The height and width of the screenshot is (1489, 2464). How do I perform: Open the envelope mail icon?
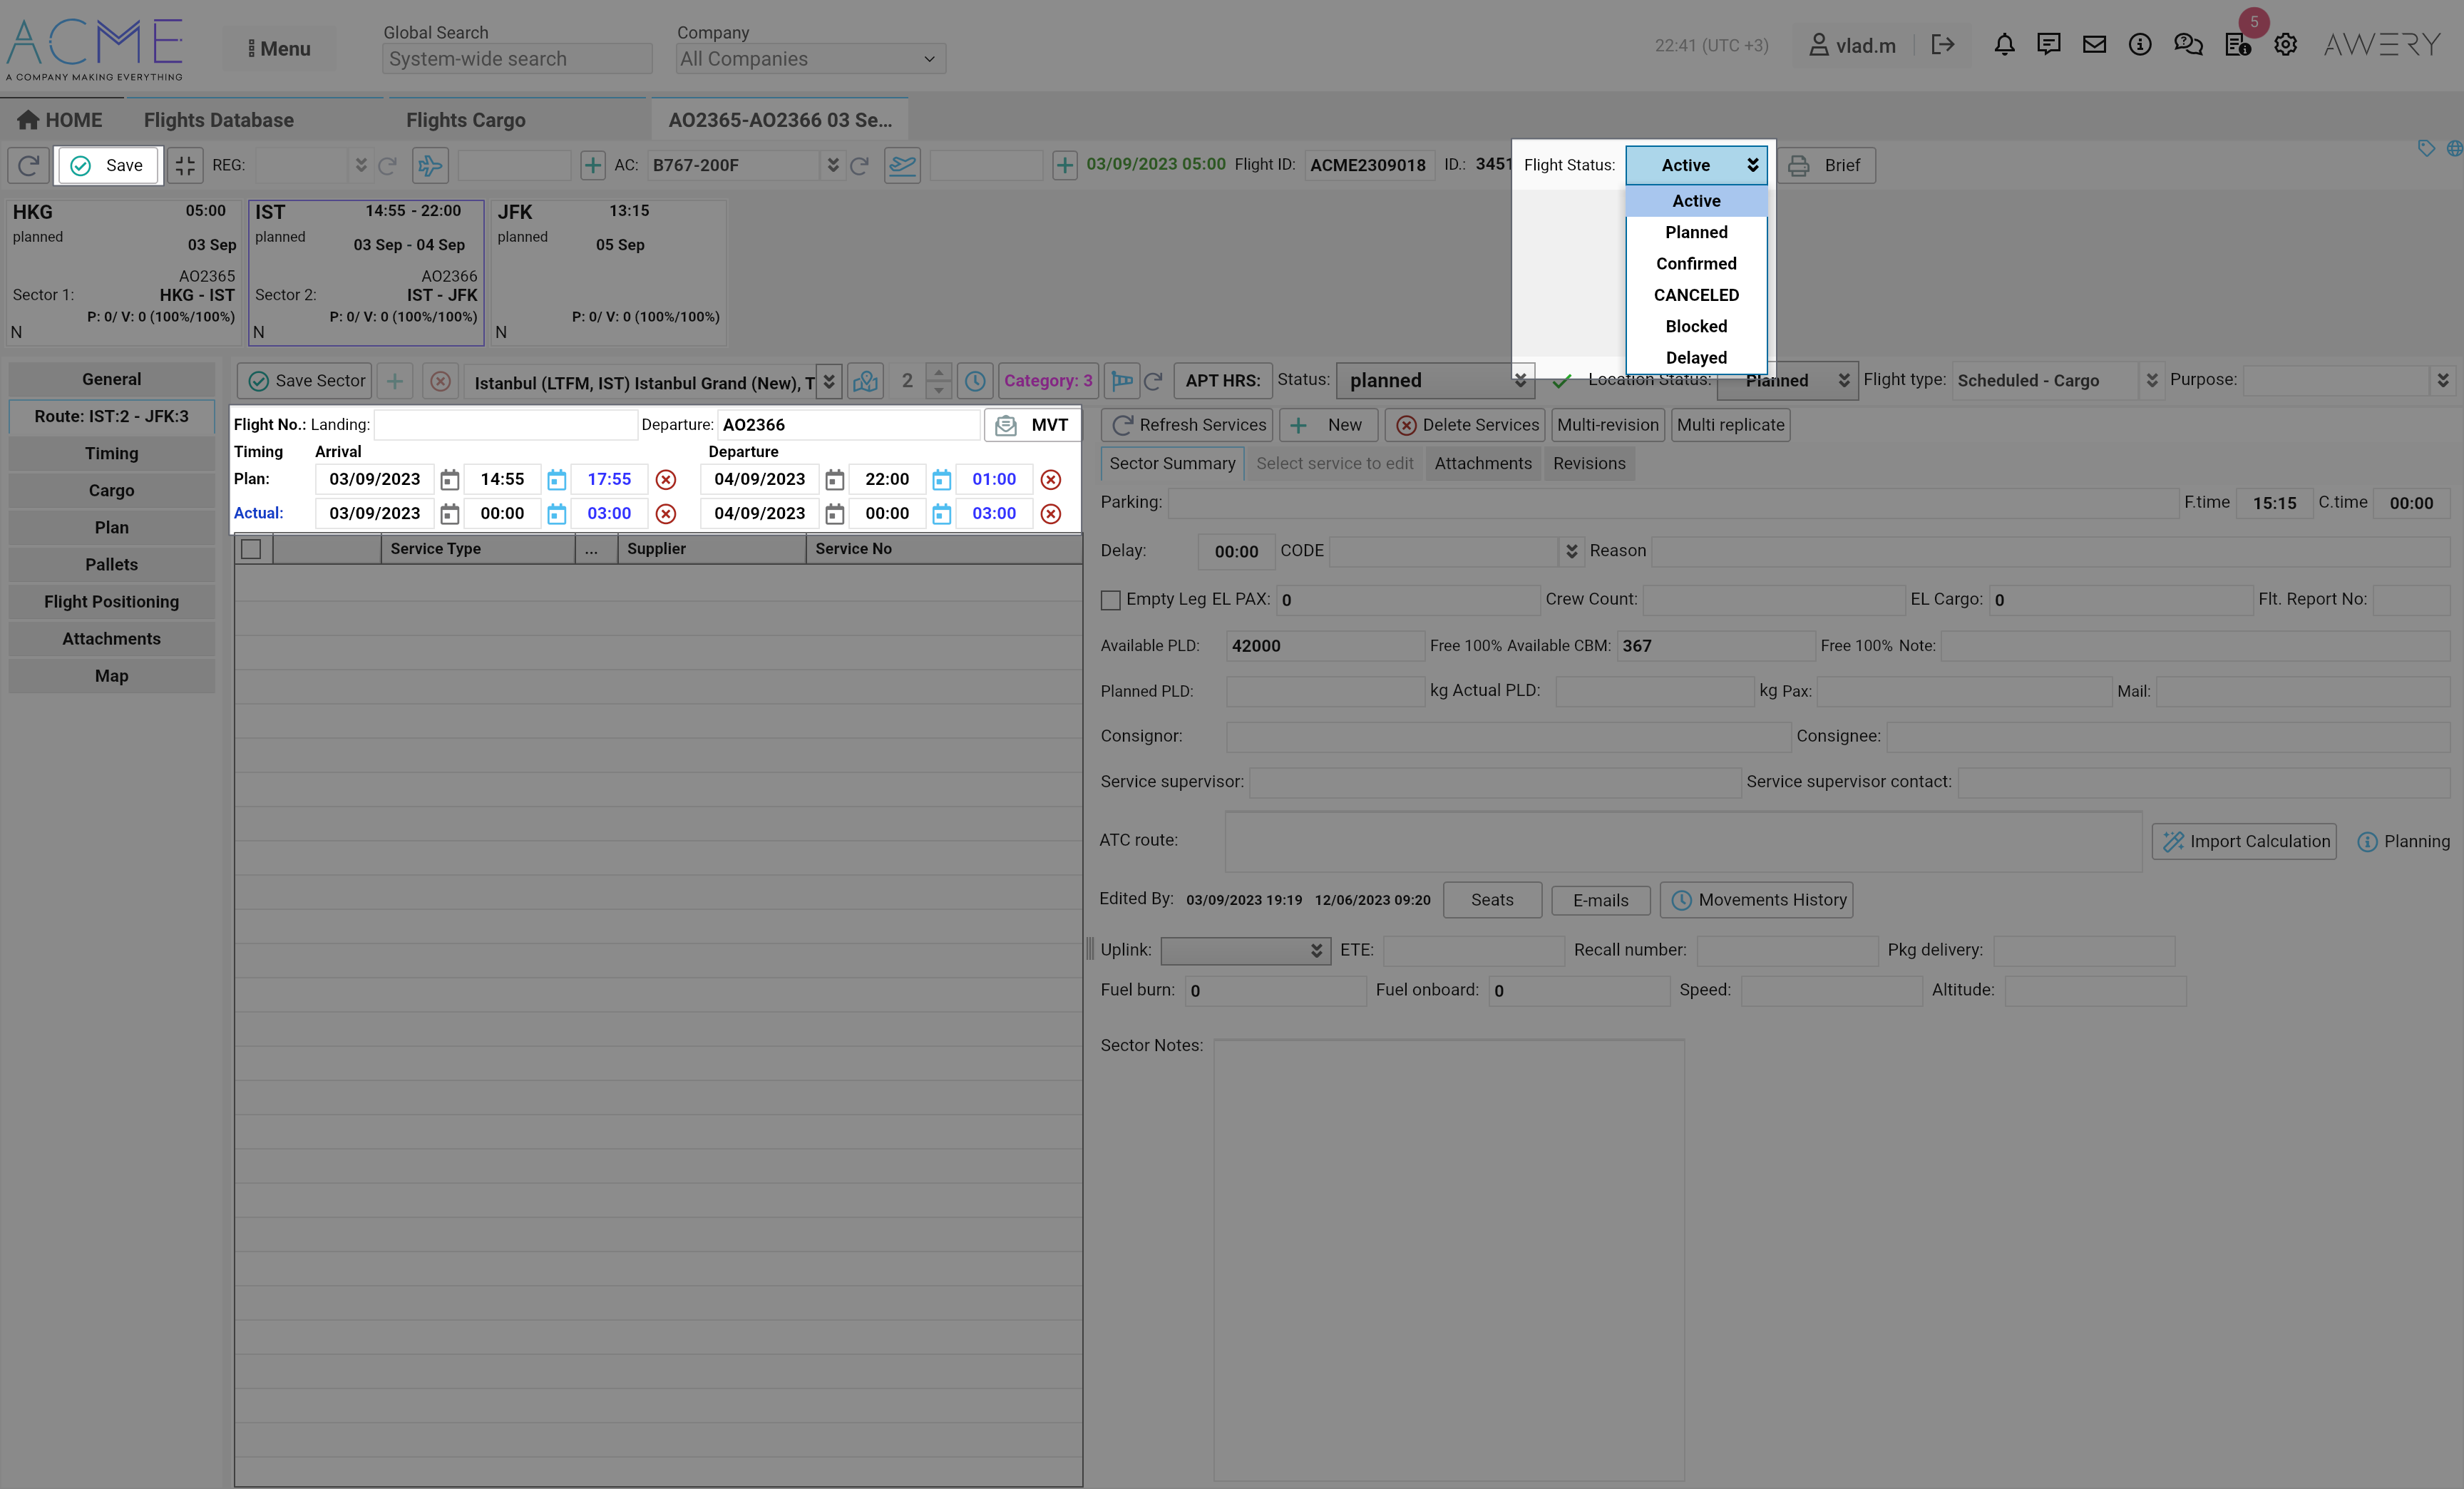click(x=2094, y=44)
